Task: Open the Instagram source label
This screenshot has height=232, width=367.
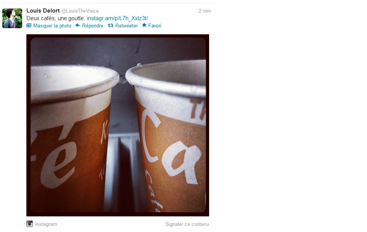Action: pos(46,224)
